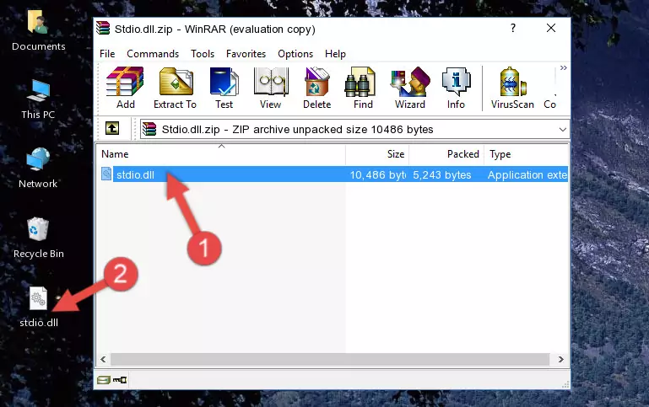Run VirusScan on the archive
The image size is (649, 407).
pos(512,88)
